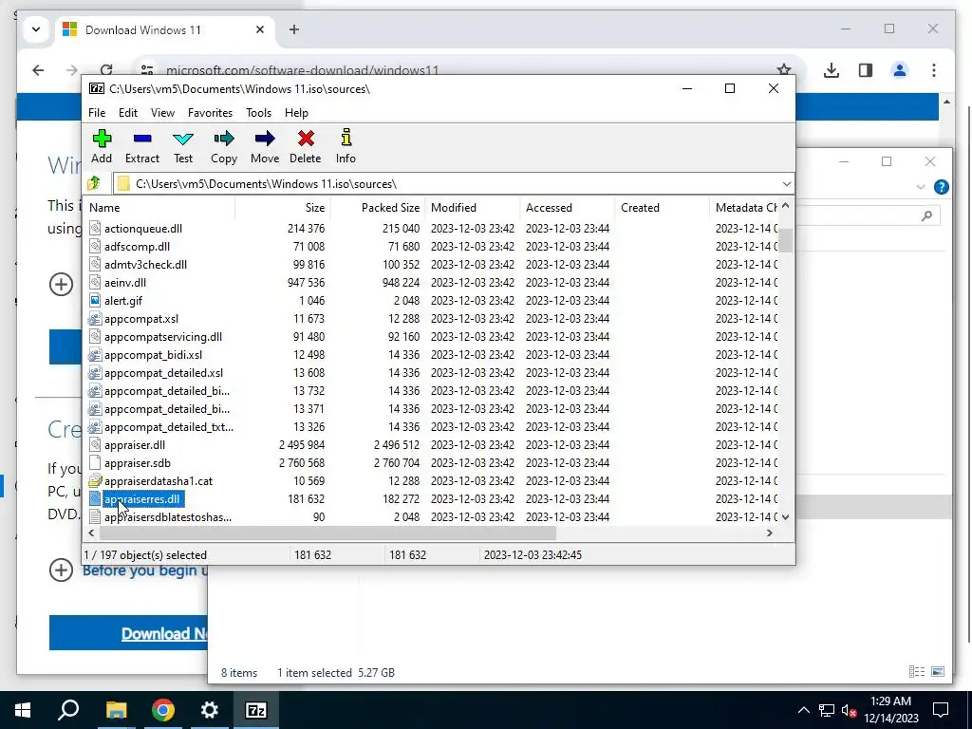Select the alert.gif file
The height and width of the screenshot is (729, 972).
(x=123, y=301)
